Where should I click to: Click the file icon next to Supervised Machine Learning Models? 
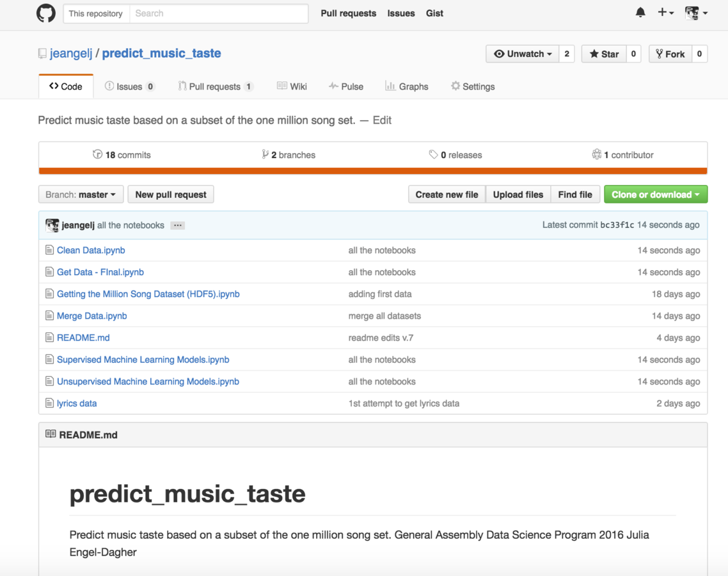pos(49,359)
